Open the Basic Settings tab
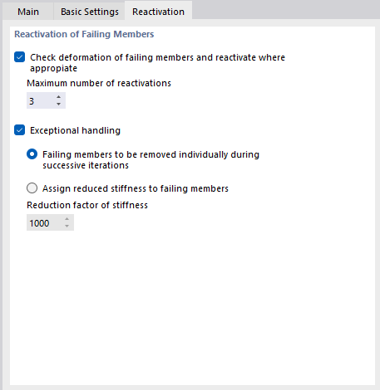380x390 pixels. pos(90,12)
